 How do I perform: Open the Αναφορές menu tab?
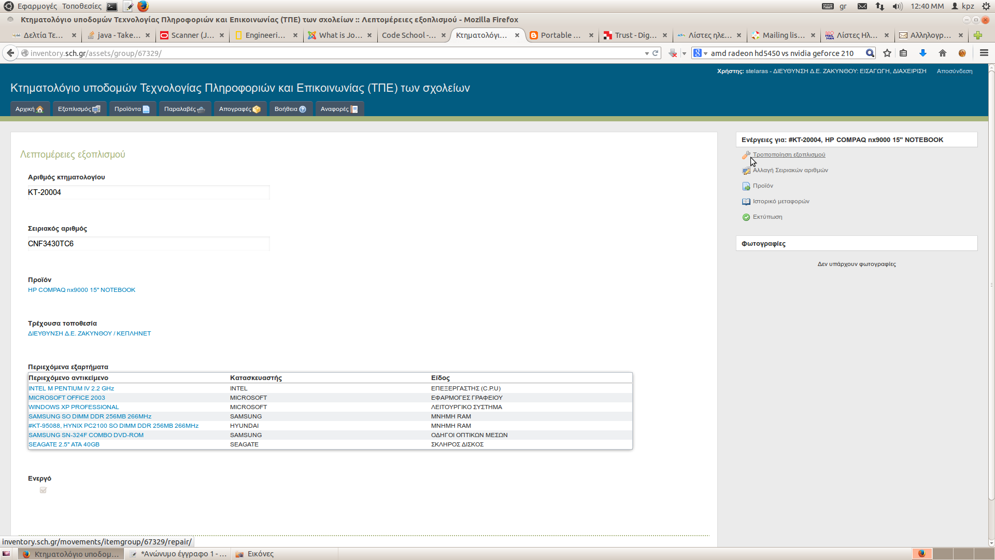click(x=339, y=109)
